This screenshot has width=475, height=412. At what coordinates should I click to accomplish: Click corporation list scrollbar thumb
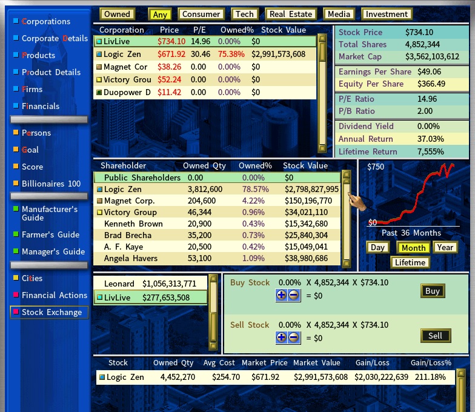[x=322, y=51]
